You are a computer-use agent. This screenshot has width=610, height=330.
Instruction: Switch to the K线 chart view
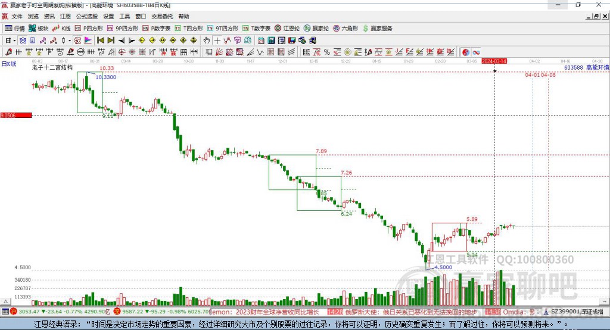[61, 29]
